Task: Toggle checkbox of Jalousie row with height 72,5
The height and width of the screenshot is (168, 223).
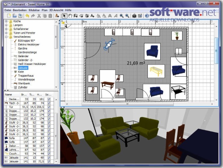Action: click(x=49, y=161)
